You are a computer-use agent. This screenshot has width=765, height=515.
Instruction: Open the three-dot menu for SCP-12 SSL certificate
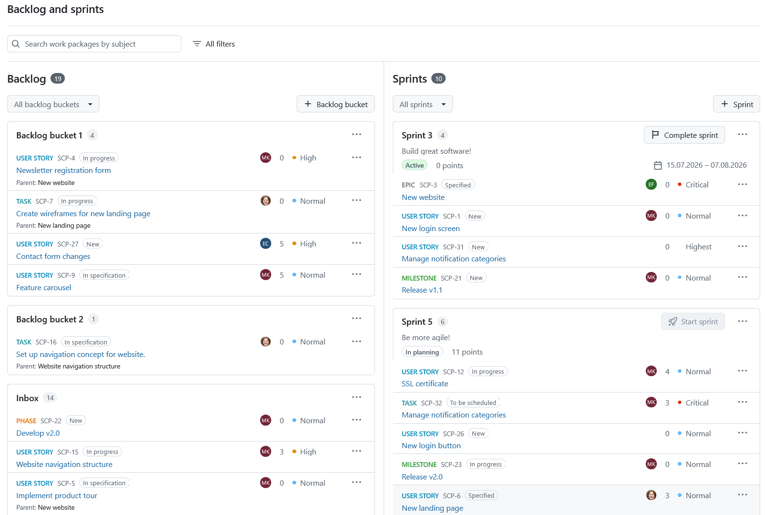pos(742,371)
